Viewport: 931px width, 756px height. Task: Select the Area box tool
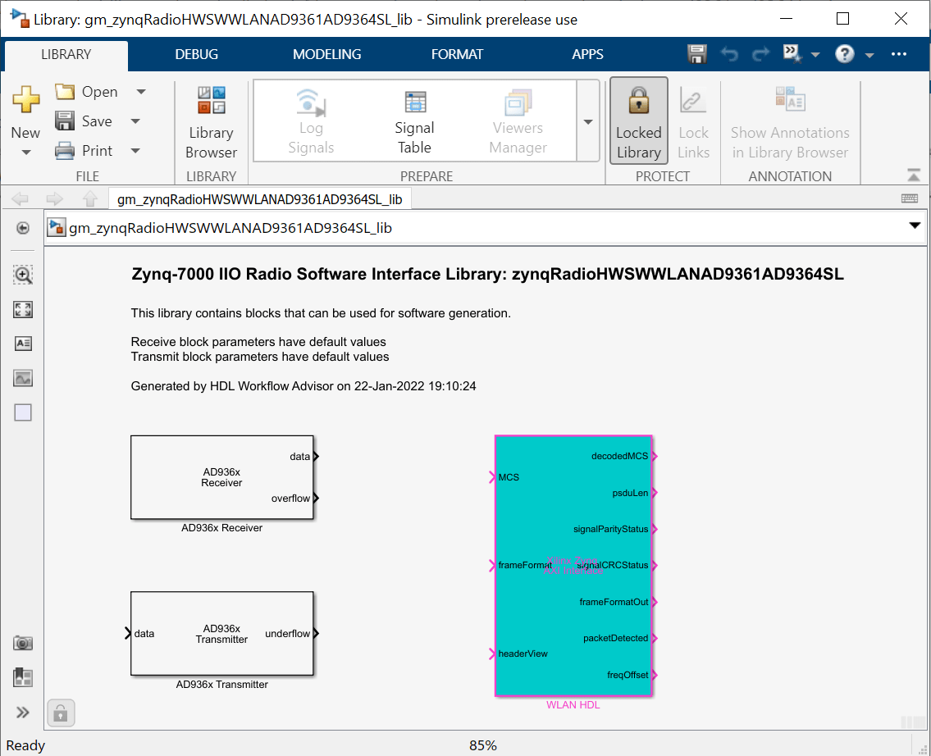click(23, 412)
